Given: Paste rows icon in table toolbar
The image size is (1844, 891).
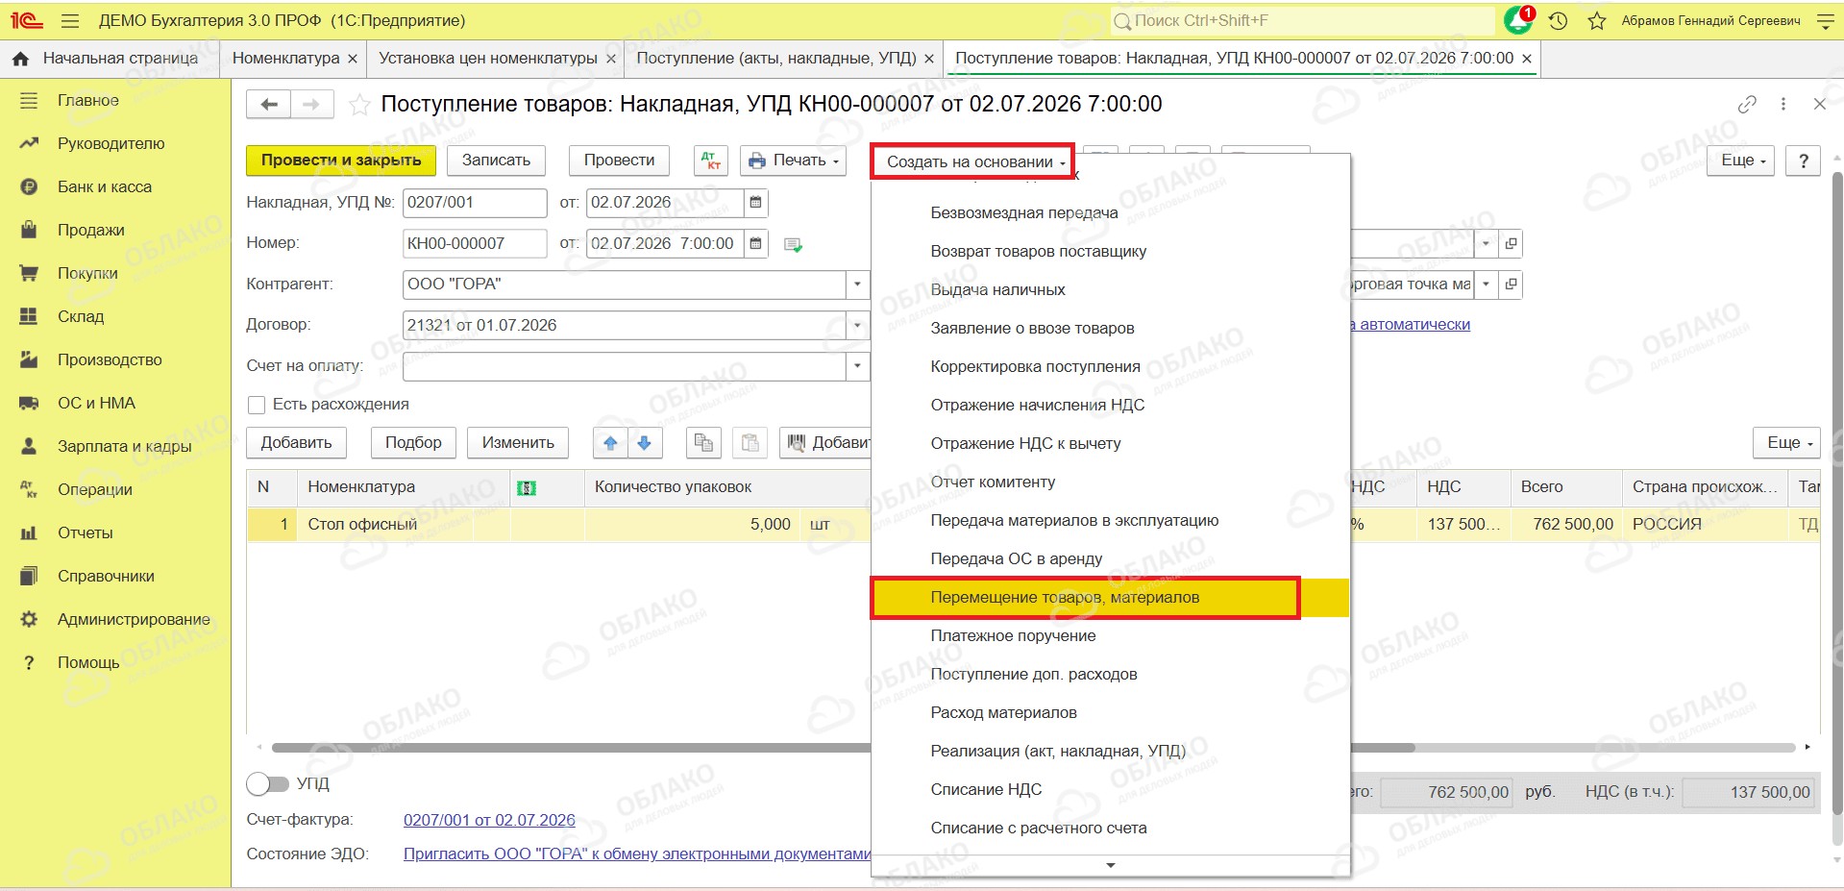Looking at the screenshot, I should [750, 443].
